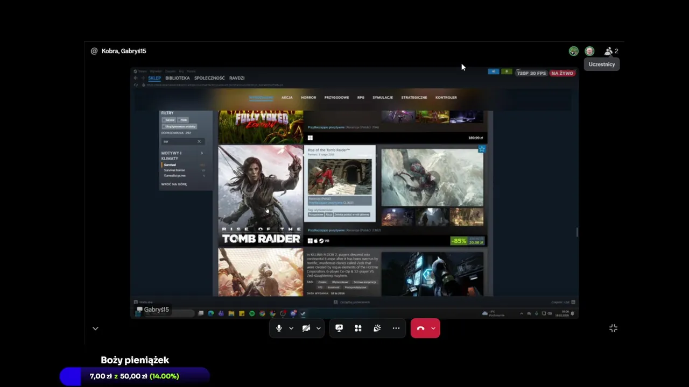This screenshot has height=387, width=689.
Task: Open the notification bell in the system tray
Action: click(x=572, y=313)
